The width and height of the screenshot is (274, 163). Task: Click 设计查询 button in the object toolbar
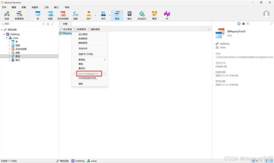66,29
